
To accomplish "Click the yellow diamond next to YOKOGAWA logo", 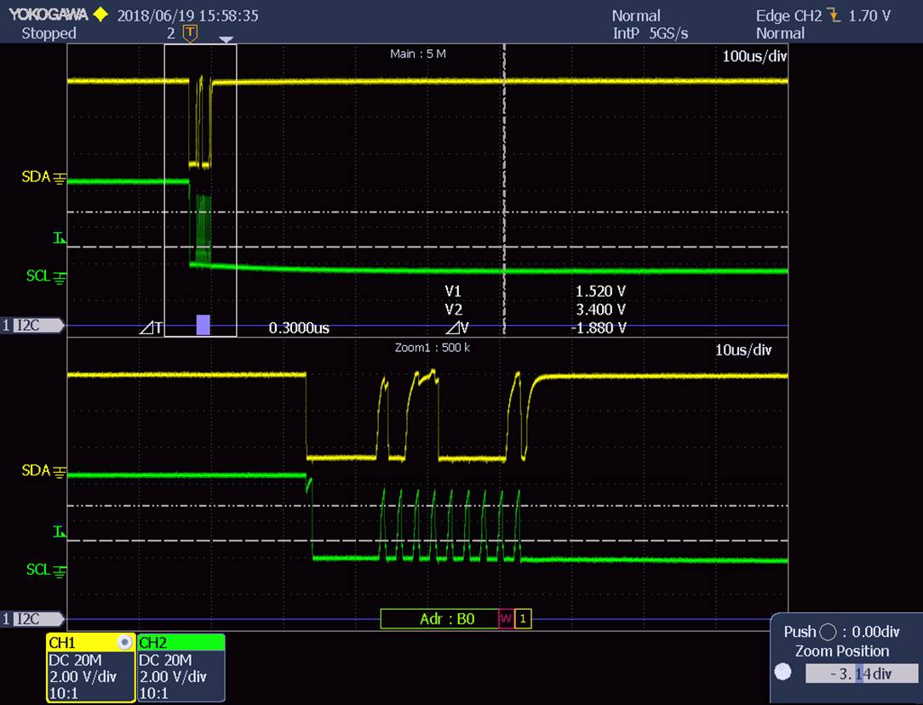I will [101, 14].
